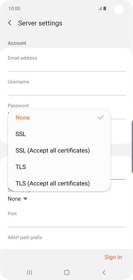Select TLS (Accept all certificates) option
Image resolution: width=133 pixels, height=280 pixels.
click(59, 183)
